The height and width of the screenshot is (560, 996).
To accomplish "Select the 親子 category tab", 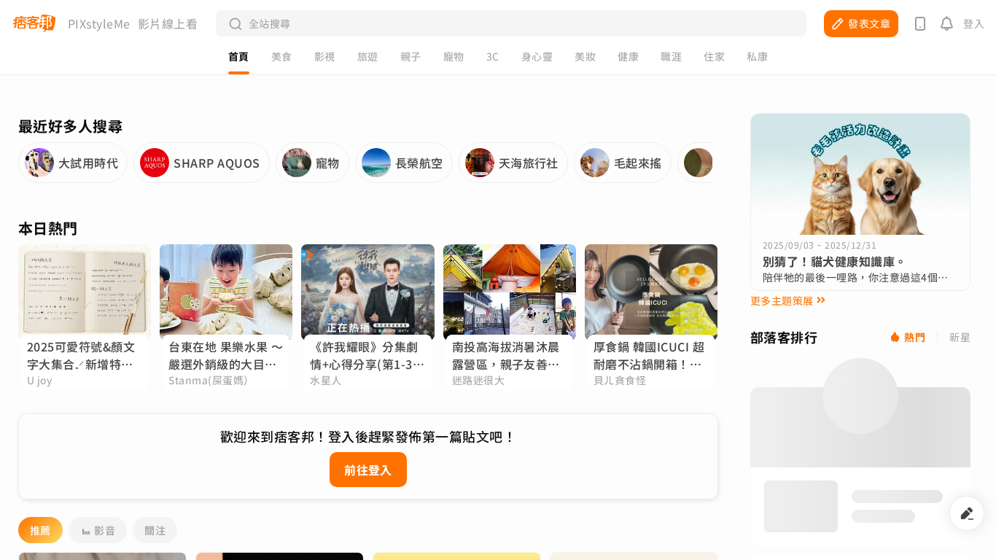I will (x=411, y=57).
